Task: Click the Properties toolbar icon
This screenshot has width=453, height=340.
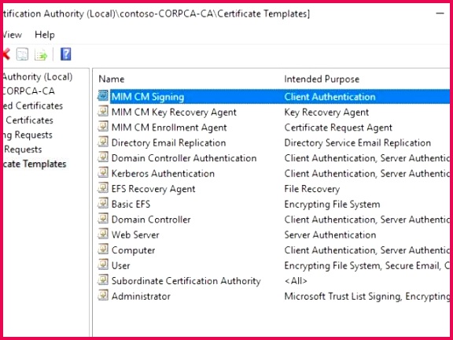Action: click(22, 54)
